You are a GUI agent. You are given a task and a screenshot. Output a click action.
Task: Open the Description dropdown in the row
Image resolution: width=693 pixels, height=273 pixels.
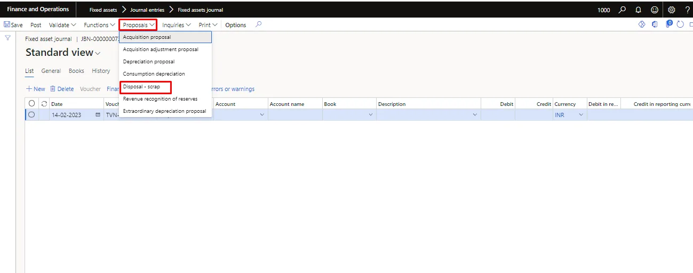pos(475,115)
